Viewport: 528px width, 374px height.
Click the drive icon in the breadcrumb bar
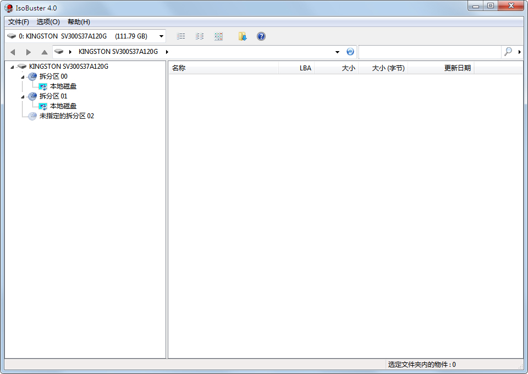[x=59, y=51]
